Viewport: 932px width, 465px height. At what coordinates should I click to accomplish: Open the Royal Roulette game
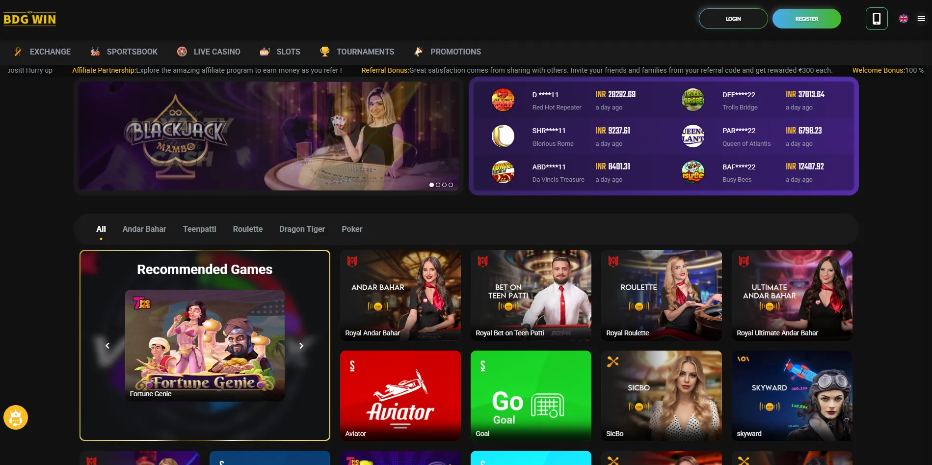pos(662,295)
